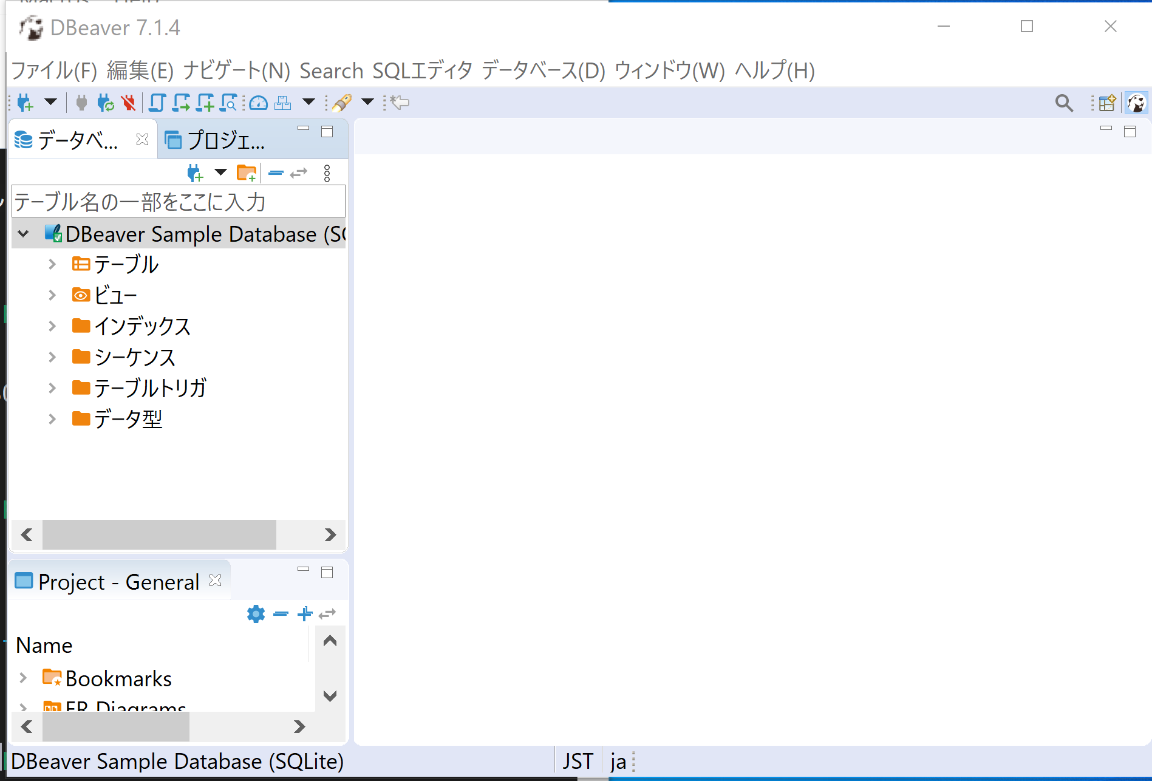
Task: Close the Project - General tab
Action: pyautogui.click(x=215, y=581)
